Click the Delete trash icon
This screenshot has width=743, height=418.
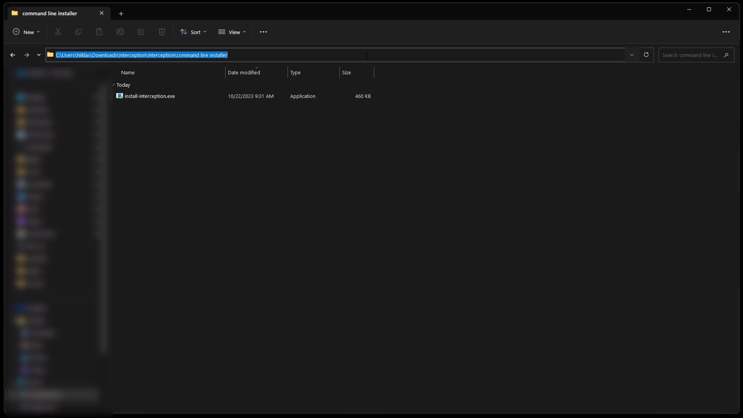[x=162, y=32]
